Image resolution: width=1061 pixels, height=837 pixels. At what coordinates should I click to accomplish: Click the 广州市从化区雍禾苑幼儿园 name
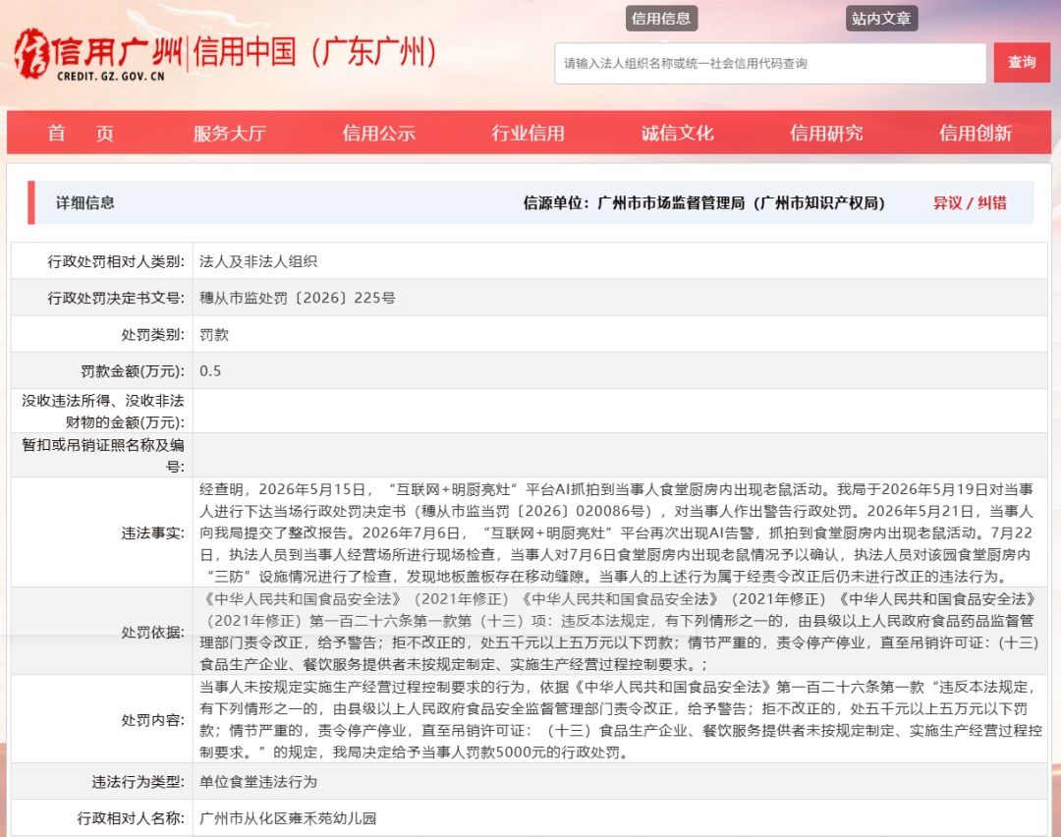[x=288, y=818]
